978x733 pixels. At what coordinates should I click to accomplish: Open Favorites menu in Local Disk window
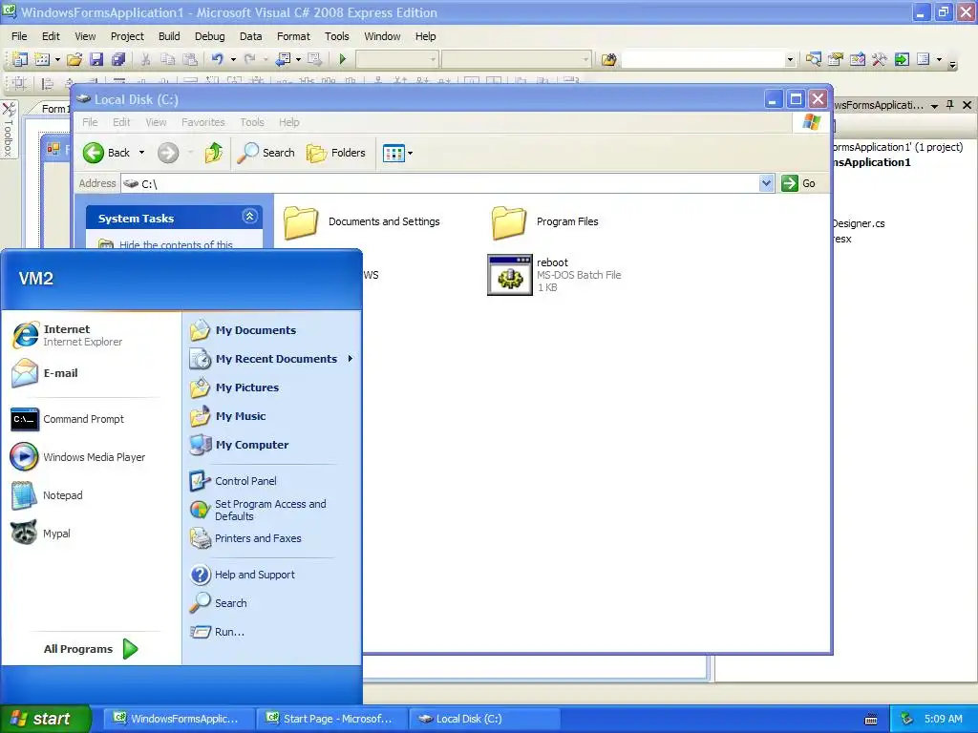click(x=203, y=122)
